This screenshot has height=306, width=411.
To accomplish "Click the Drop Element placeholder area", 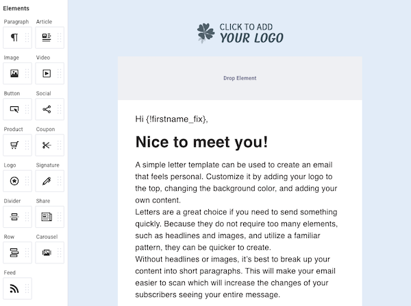I will click(x=240, y=78).
